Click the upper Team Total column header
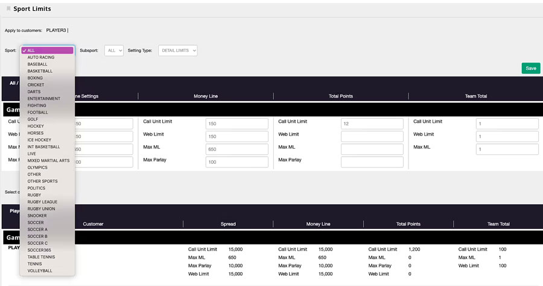The width and height of the screenshot is (543, 286). click(476, 96)
